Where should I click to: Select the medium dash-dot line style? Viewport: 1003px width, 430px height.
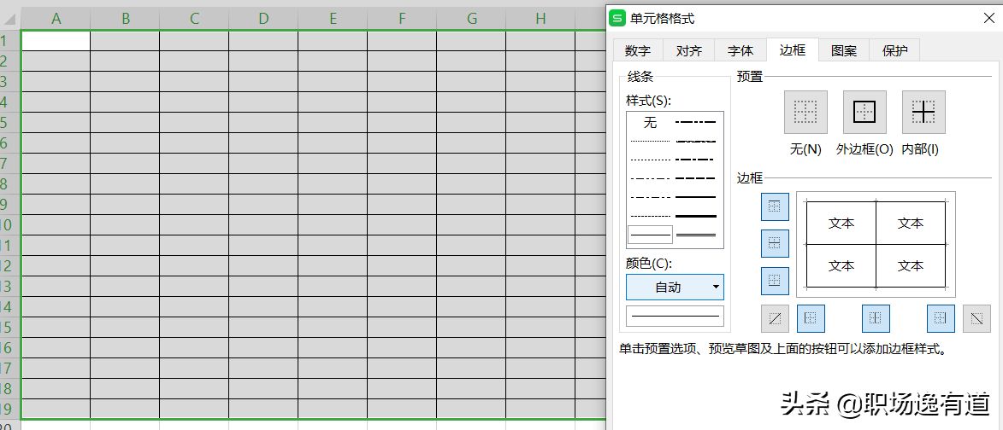coord(696,160)
